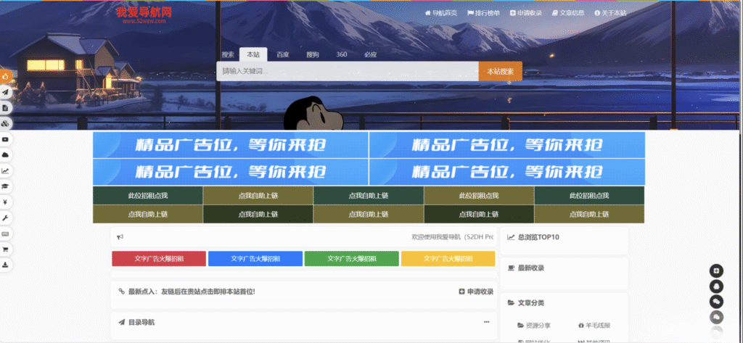Open the keyboard-style sidebar icon above the cart
Screen dimensions: 743x343
(x=5, y=234)
